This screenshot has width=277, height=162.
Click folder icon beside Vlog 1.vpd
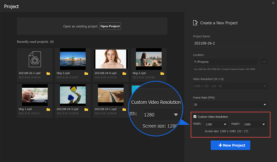click(48, 109)
